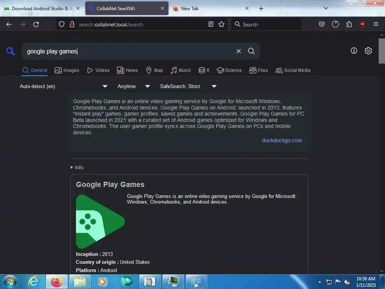This screenshot has height=289, width=385.
Task: Show hidden system tray icons arrow
Action: point(320,282)
